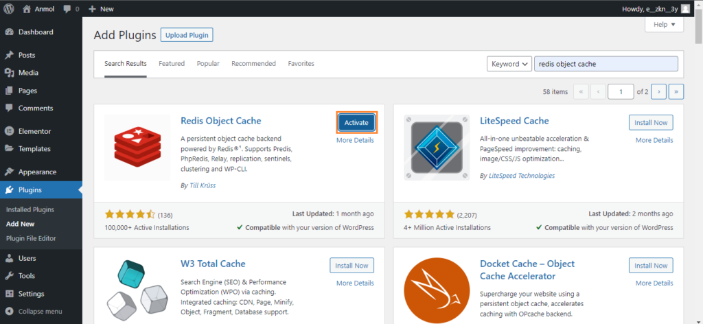Image resolution: width=703 pixels, height=324 pixels.
Task: Open the comments bubble in admin bar
Action: (x=67, y=9)
